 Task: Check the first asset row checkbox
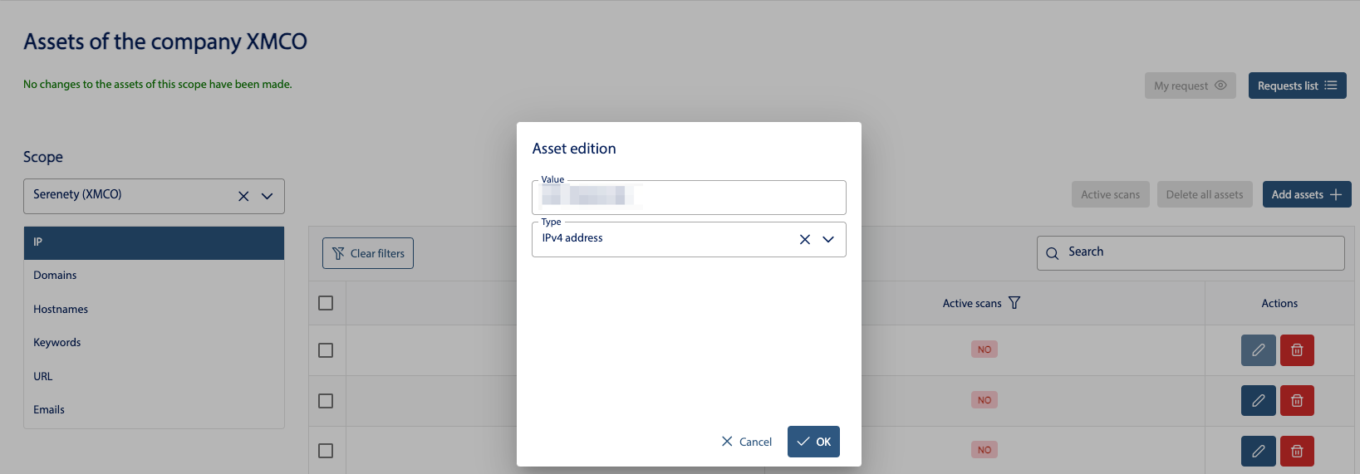pyautogui.click(x=326, y=350)
